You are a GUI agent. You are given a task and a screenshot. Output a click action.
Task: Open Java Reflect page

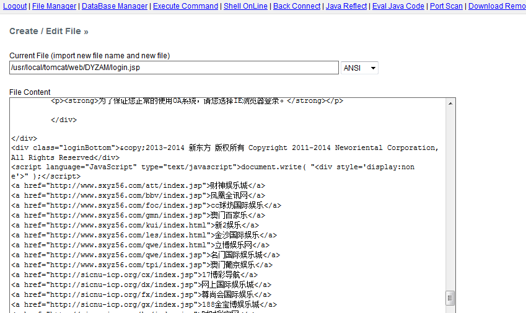pos(346,6)
